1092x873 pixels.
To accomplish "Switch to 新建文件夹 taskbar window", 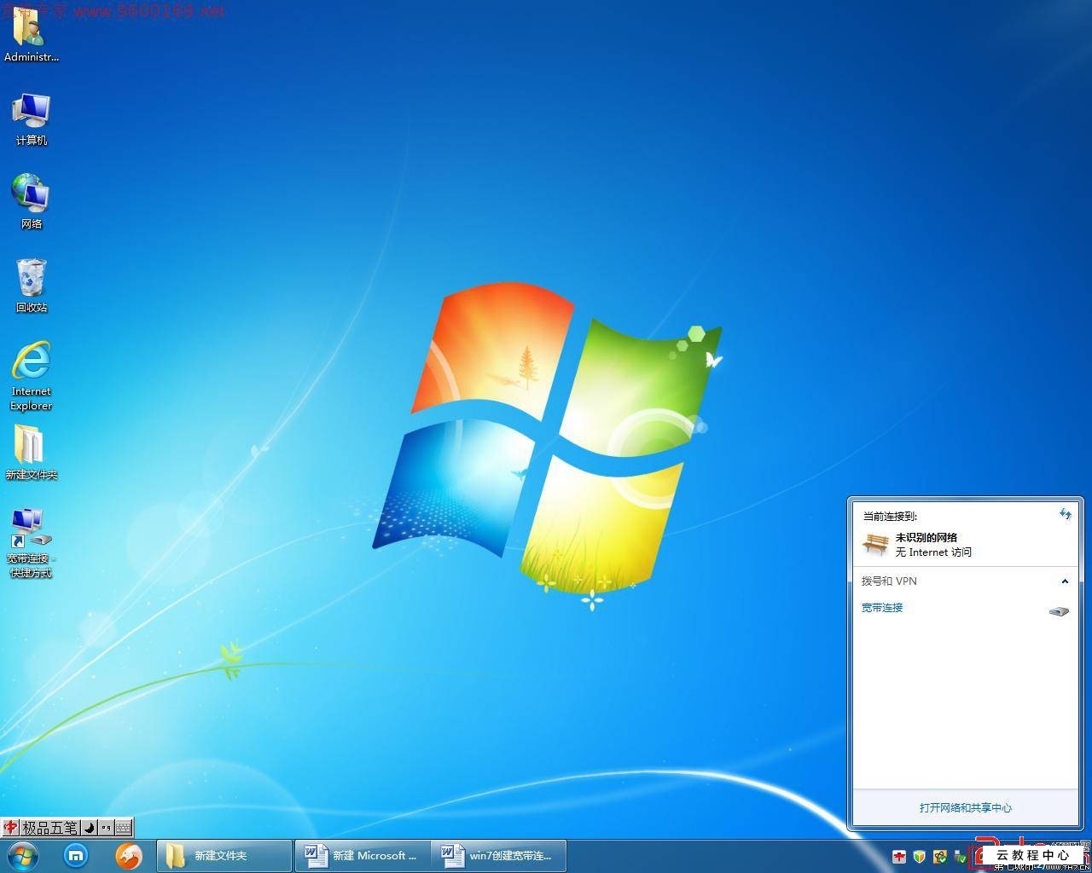I will [224, 855].
